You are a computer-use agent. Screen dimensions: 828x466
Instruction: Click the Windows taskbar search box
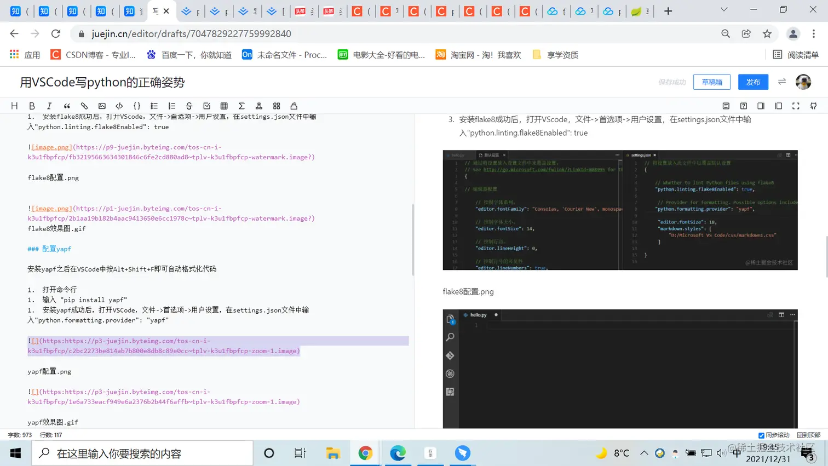[142, 453]
